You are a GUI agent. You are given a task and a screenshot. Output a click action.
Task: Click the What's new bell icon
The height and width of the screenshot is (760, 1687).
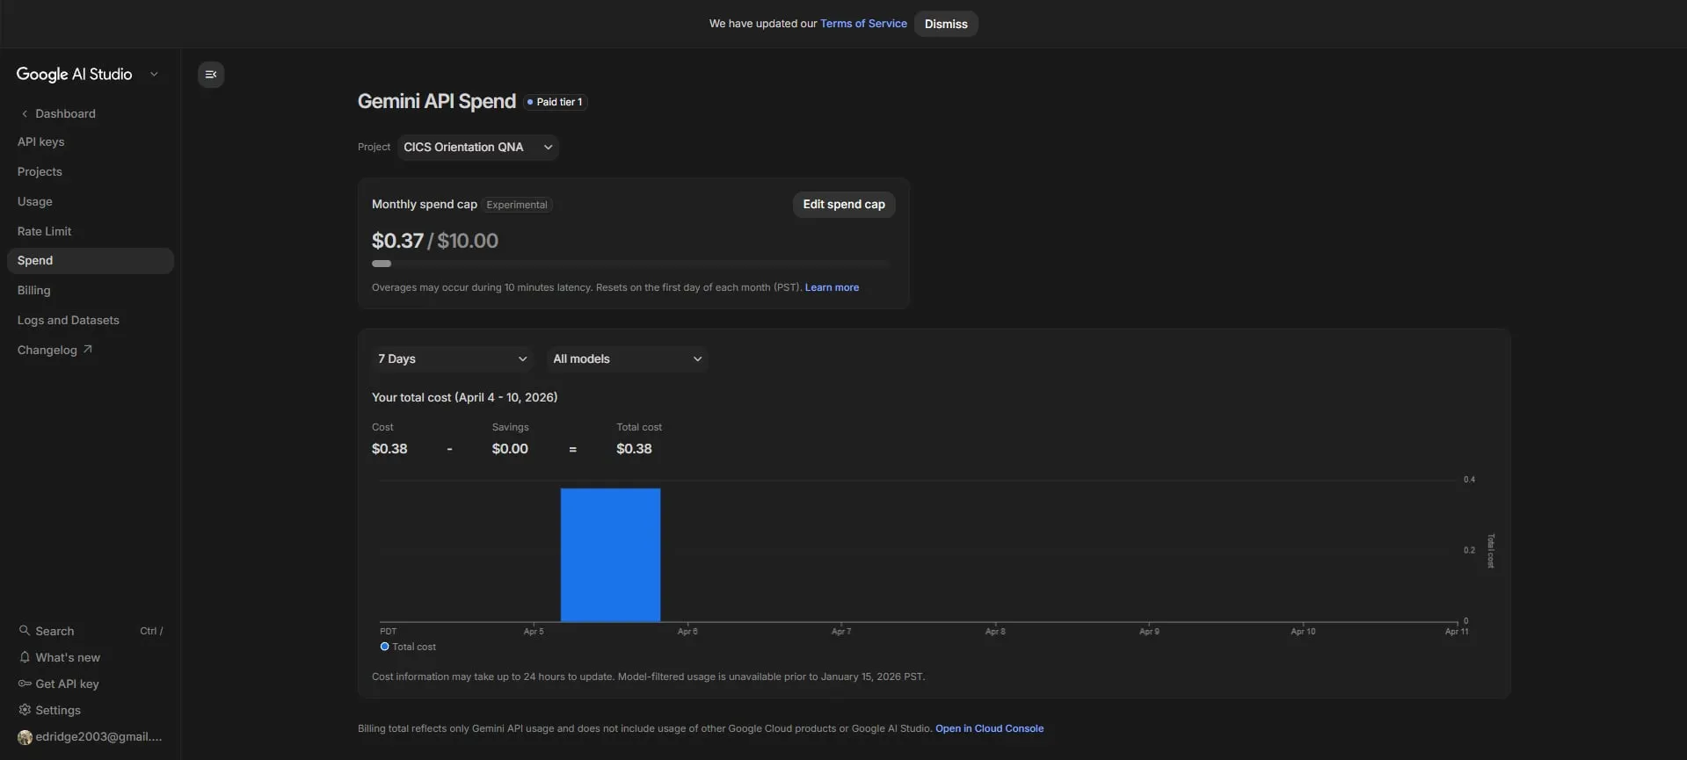pyautogui.click(x=25, y=657)
